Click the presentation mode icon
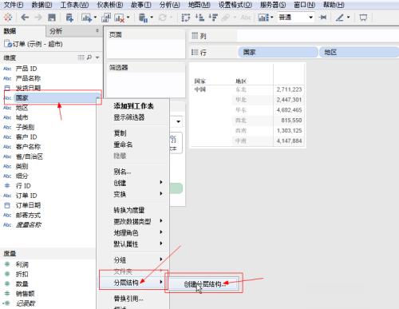 pos(363,18)
